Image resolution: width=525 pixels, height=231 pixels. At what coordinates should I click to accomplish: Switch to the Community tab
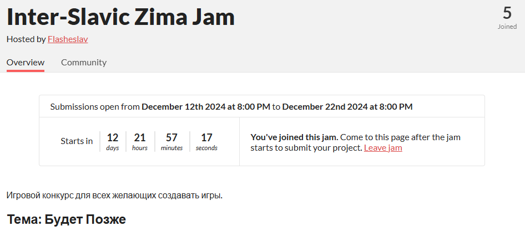coord(83,63)
